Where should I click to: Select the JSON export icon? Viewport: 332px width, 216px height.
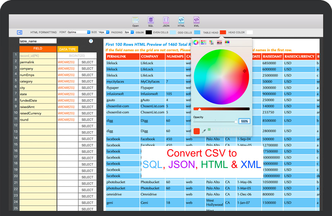click(x=166, y=20)
